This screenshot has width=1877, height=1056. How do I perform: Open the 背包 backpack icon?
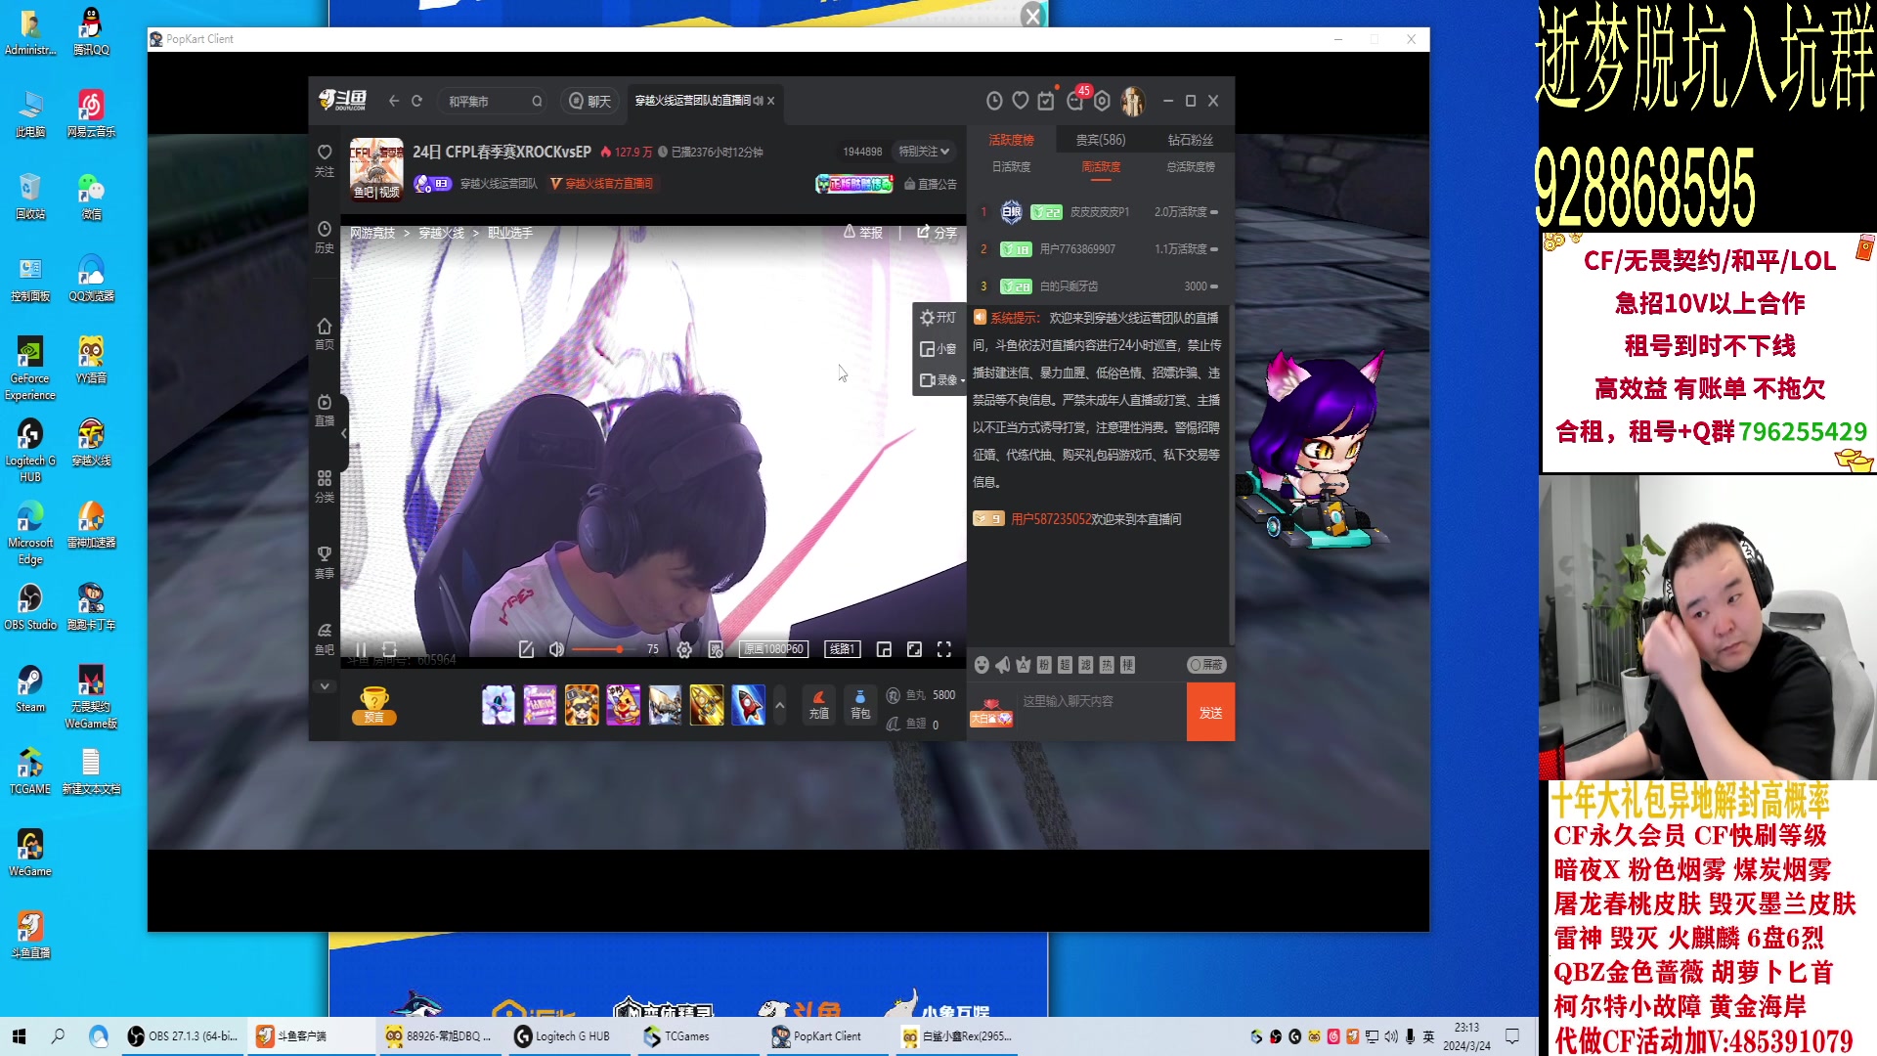(x=859, y=704)
